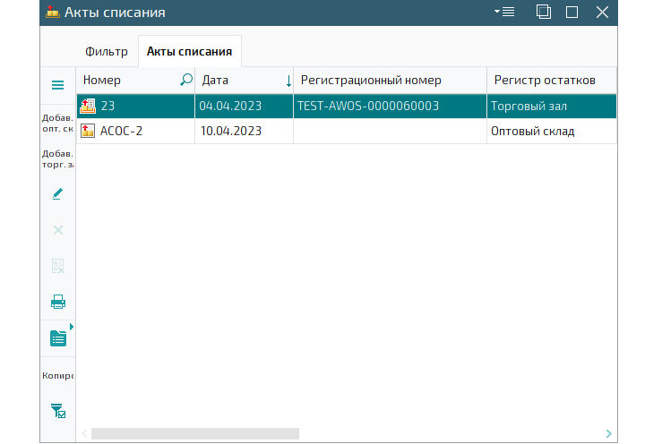Click the window icon in the title bar

(x=543, y=13)
